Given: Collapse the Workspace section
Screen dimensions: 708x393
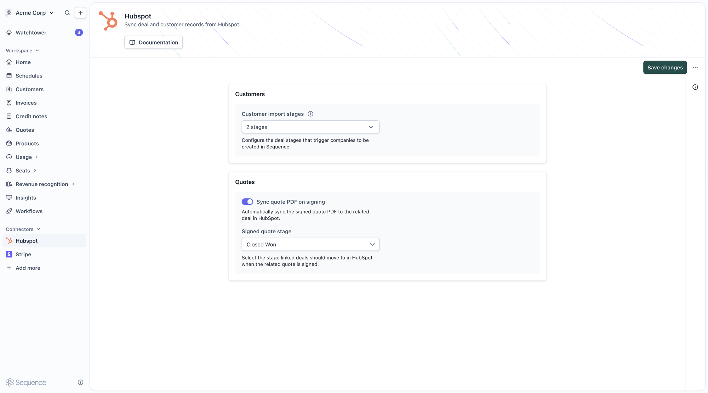Looking at the screenshot, I should point(22,51).
